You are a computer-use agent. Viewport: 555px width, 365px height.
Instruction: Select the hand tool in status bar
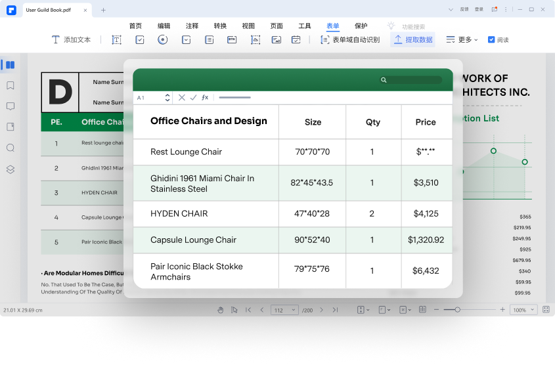click(x=220, y=310)
